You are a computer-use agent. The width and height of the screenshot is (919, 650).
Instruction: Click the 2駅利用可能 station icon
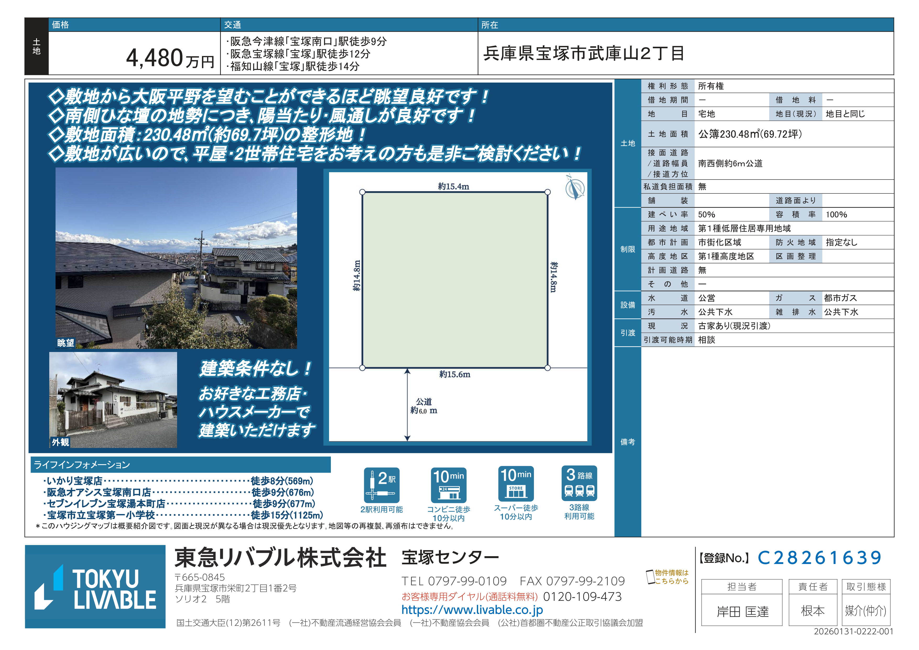(381, 485)
